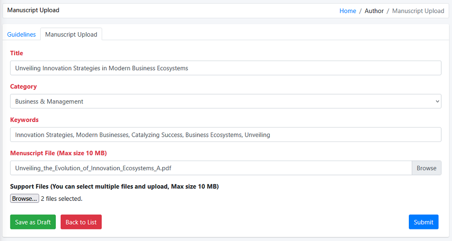Click the Keywords field label

pos(25,120)
